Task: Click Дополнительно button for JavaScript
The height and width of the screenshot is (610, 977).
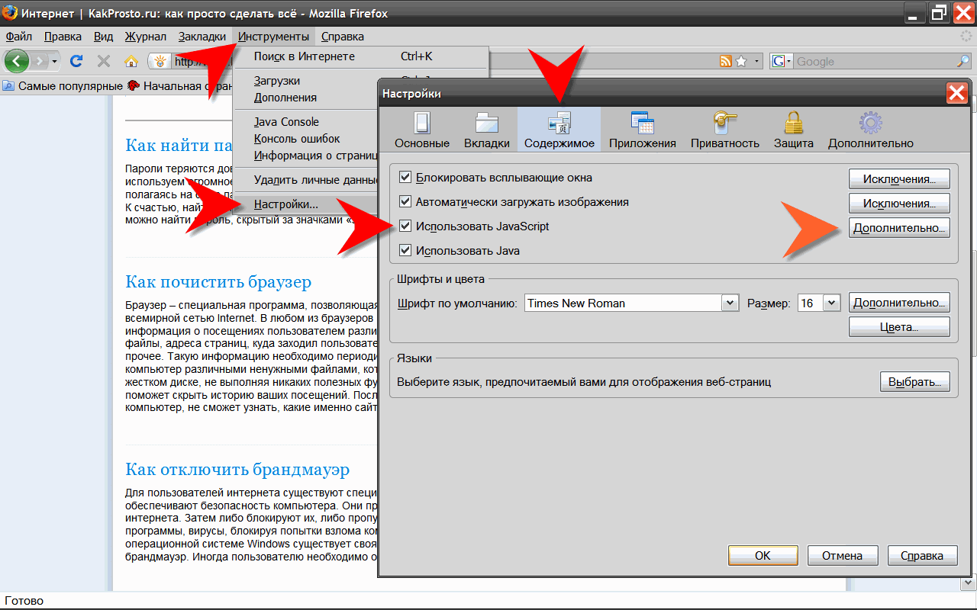Action: coord(899,227)
